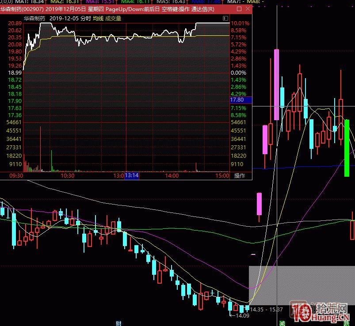Click the tall green candlestick at right edge

coord(347,148)
